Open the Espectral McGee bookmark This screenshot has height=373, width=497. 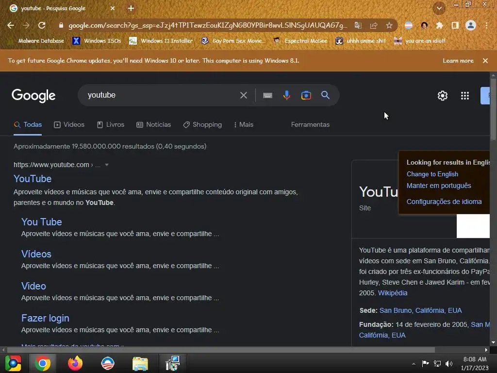pyautogui.click(x=300, y=41)
